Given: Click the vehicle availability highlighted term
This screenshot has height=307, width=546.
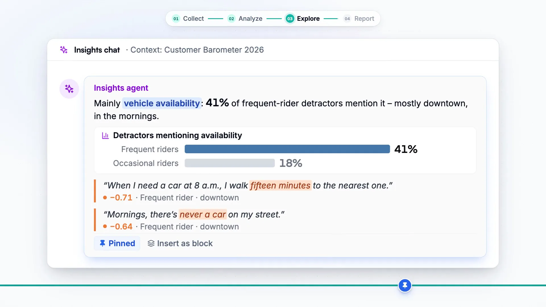Looking at the screenshot, I should [162, 103].
